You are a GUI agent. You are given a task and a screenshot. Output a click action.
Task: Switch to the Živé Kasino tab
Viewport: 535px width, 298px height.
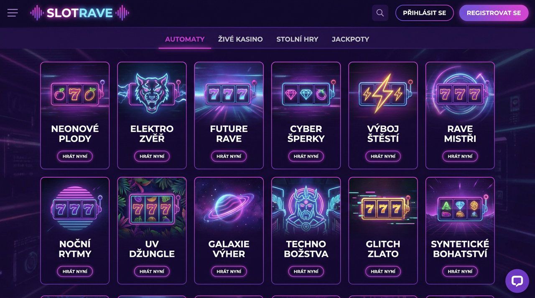coord(240,39)
